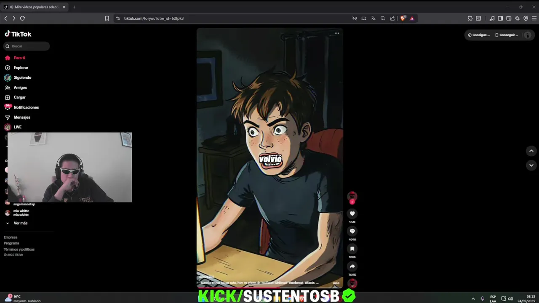Open the Amigos section
The image size is (539, 303).
click(x=16, y=88)
